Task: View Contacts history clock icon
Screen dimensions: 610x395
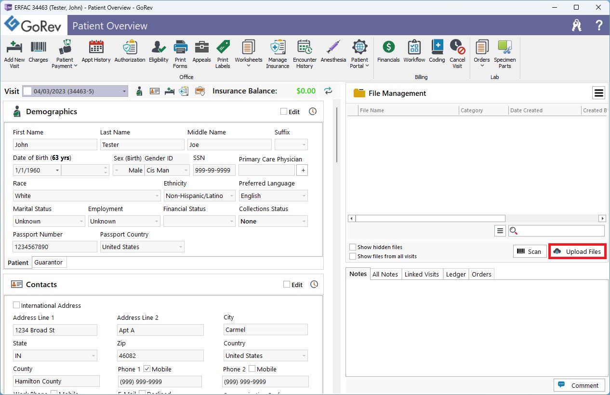Action: [x=314, y=284]
